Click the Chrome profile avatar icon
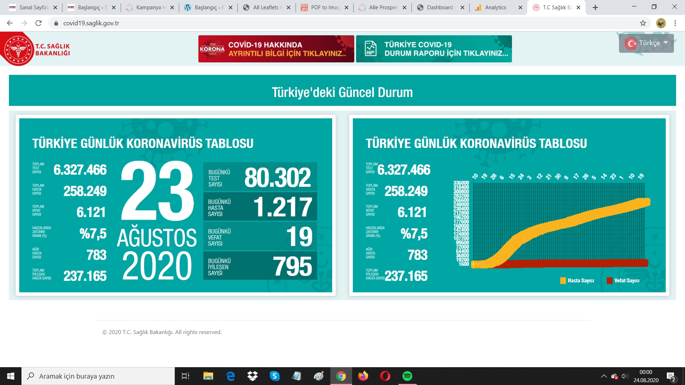The height and width of the screenshot is (385, 685). tap(661, 23)
